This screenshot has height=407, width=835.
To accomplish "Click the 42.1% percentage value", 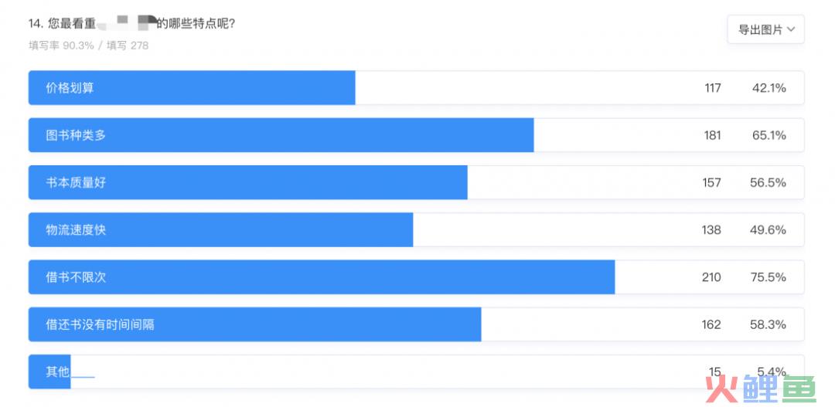I will 769,88.
